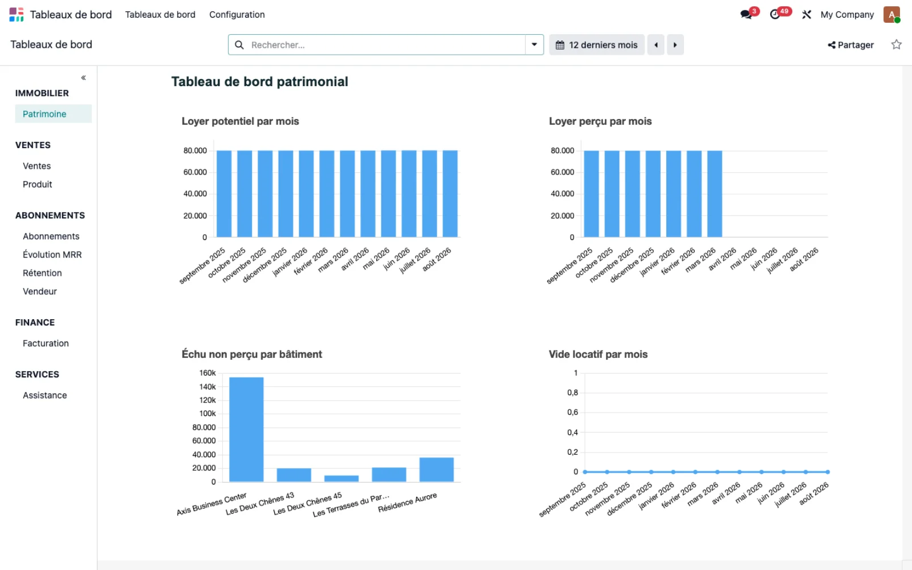
Task: Click the ABONNEMENTS section header
Action: [50, 215]
